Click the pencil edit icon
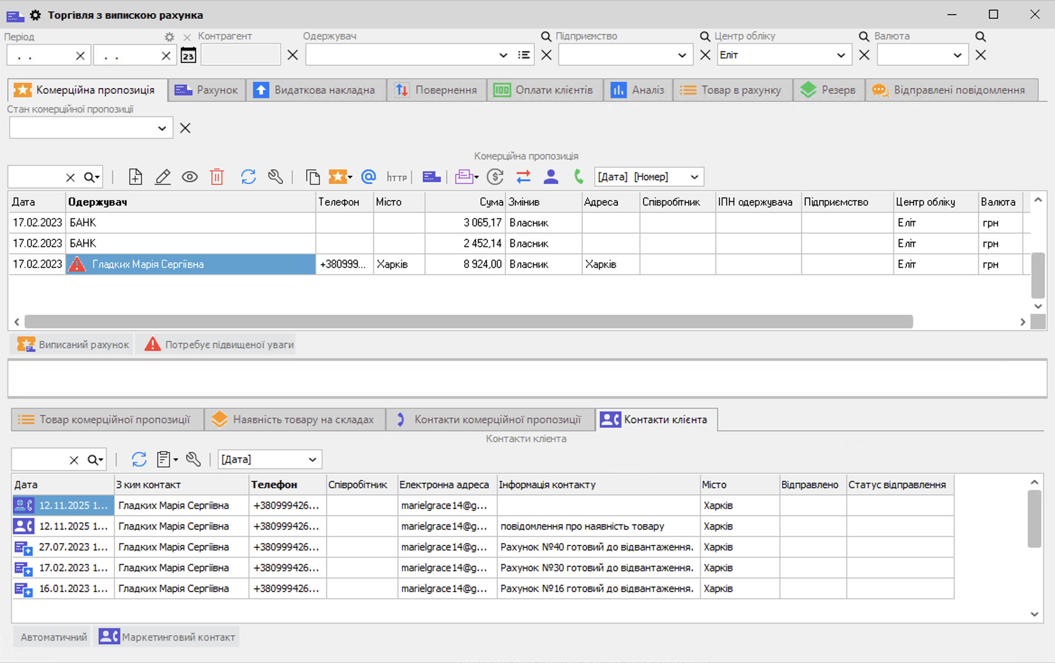The image size is (1055, 663). pos(163,177)
